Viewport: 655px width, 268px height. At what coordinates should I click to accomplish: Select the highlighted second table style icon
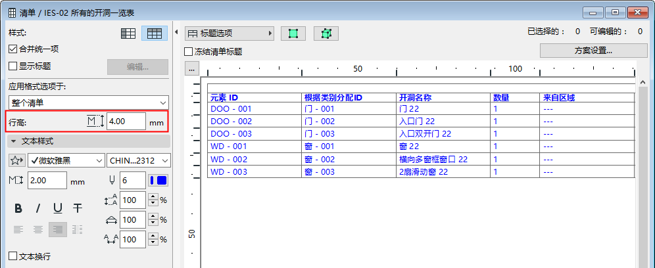point(155,33)
